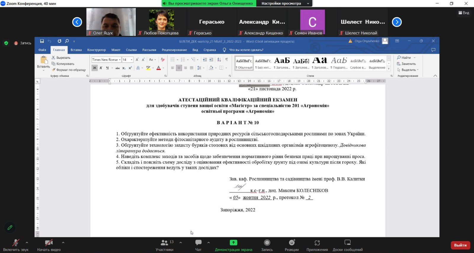
Task: Open Настройки просмотра view options dropdown
Action: 285,4
